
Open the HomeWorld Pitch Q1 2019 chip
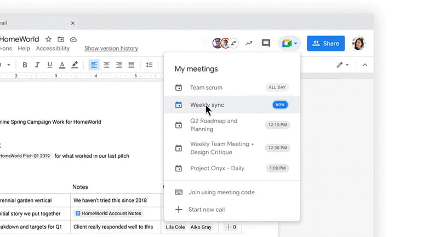pos(25,156)
